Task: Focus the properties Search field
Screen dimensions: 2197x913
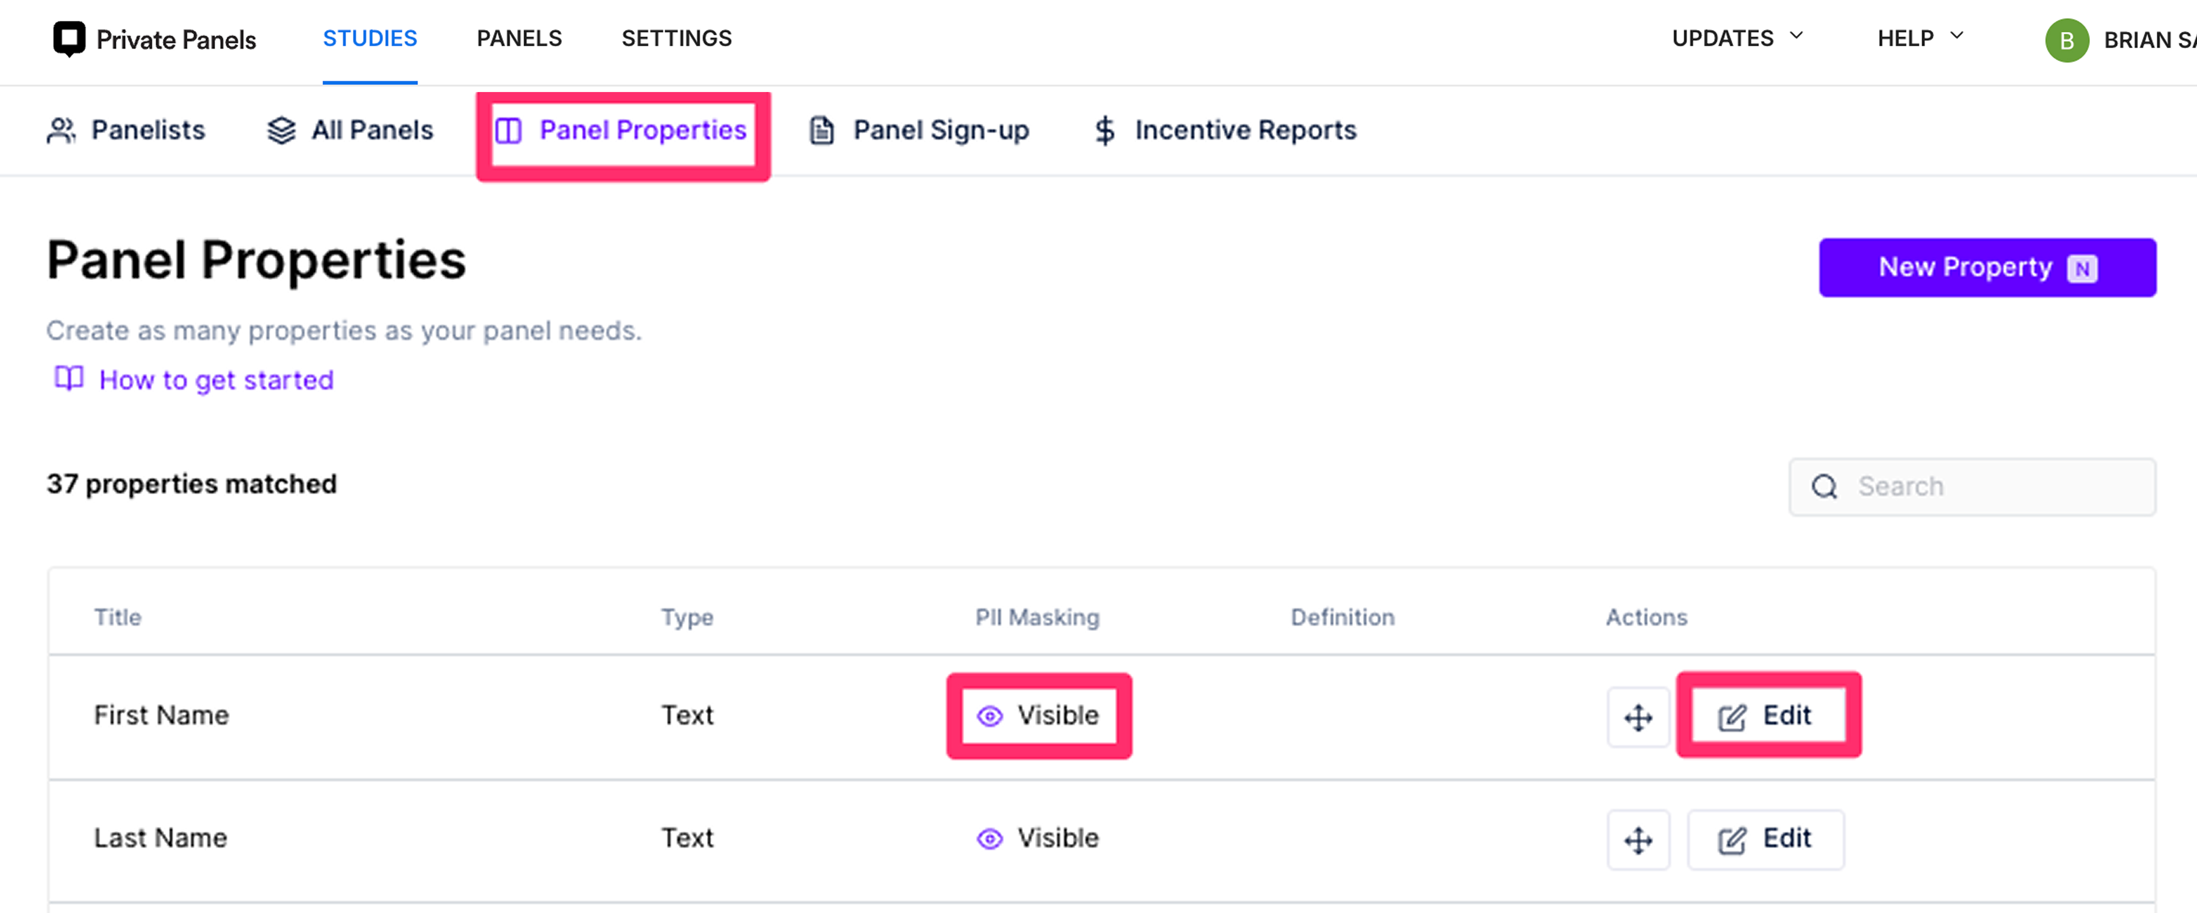Action: (x=1971, y=486)
